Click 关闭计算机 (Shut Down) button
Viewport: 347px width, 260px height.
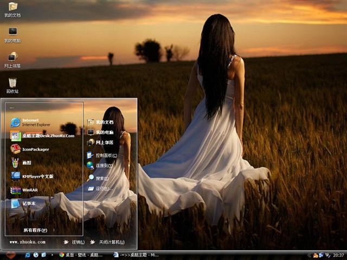108,242
